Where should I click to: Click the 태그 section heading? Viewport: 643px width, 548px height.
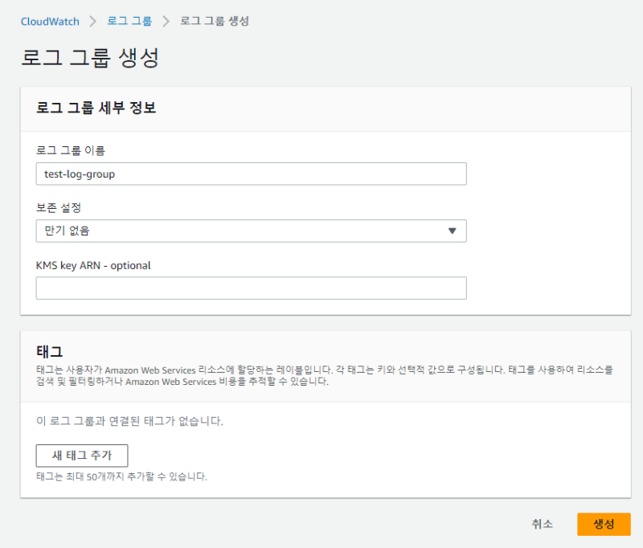pos(49,351)
